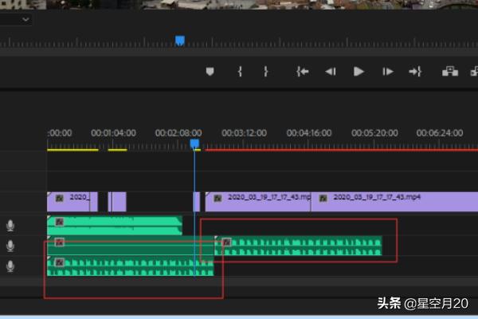This screenshot has height=319, width=478.
Task: Jump to the Out point with Go to Out
Action: tap(415, 72)
